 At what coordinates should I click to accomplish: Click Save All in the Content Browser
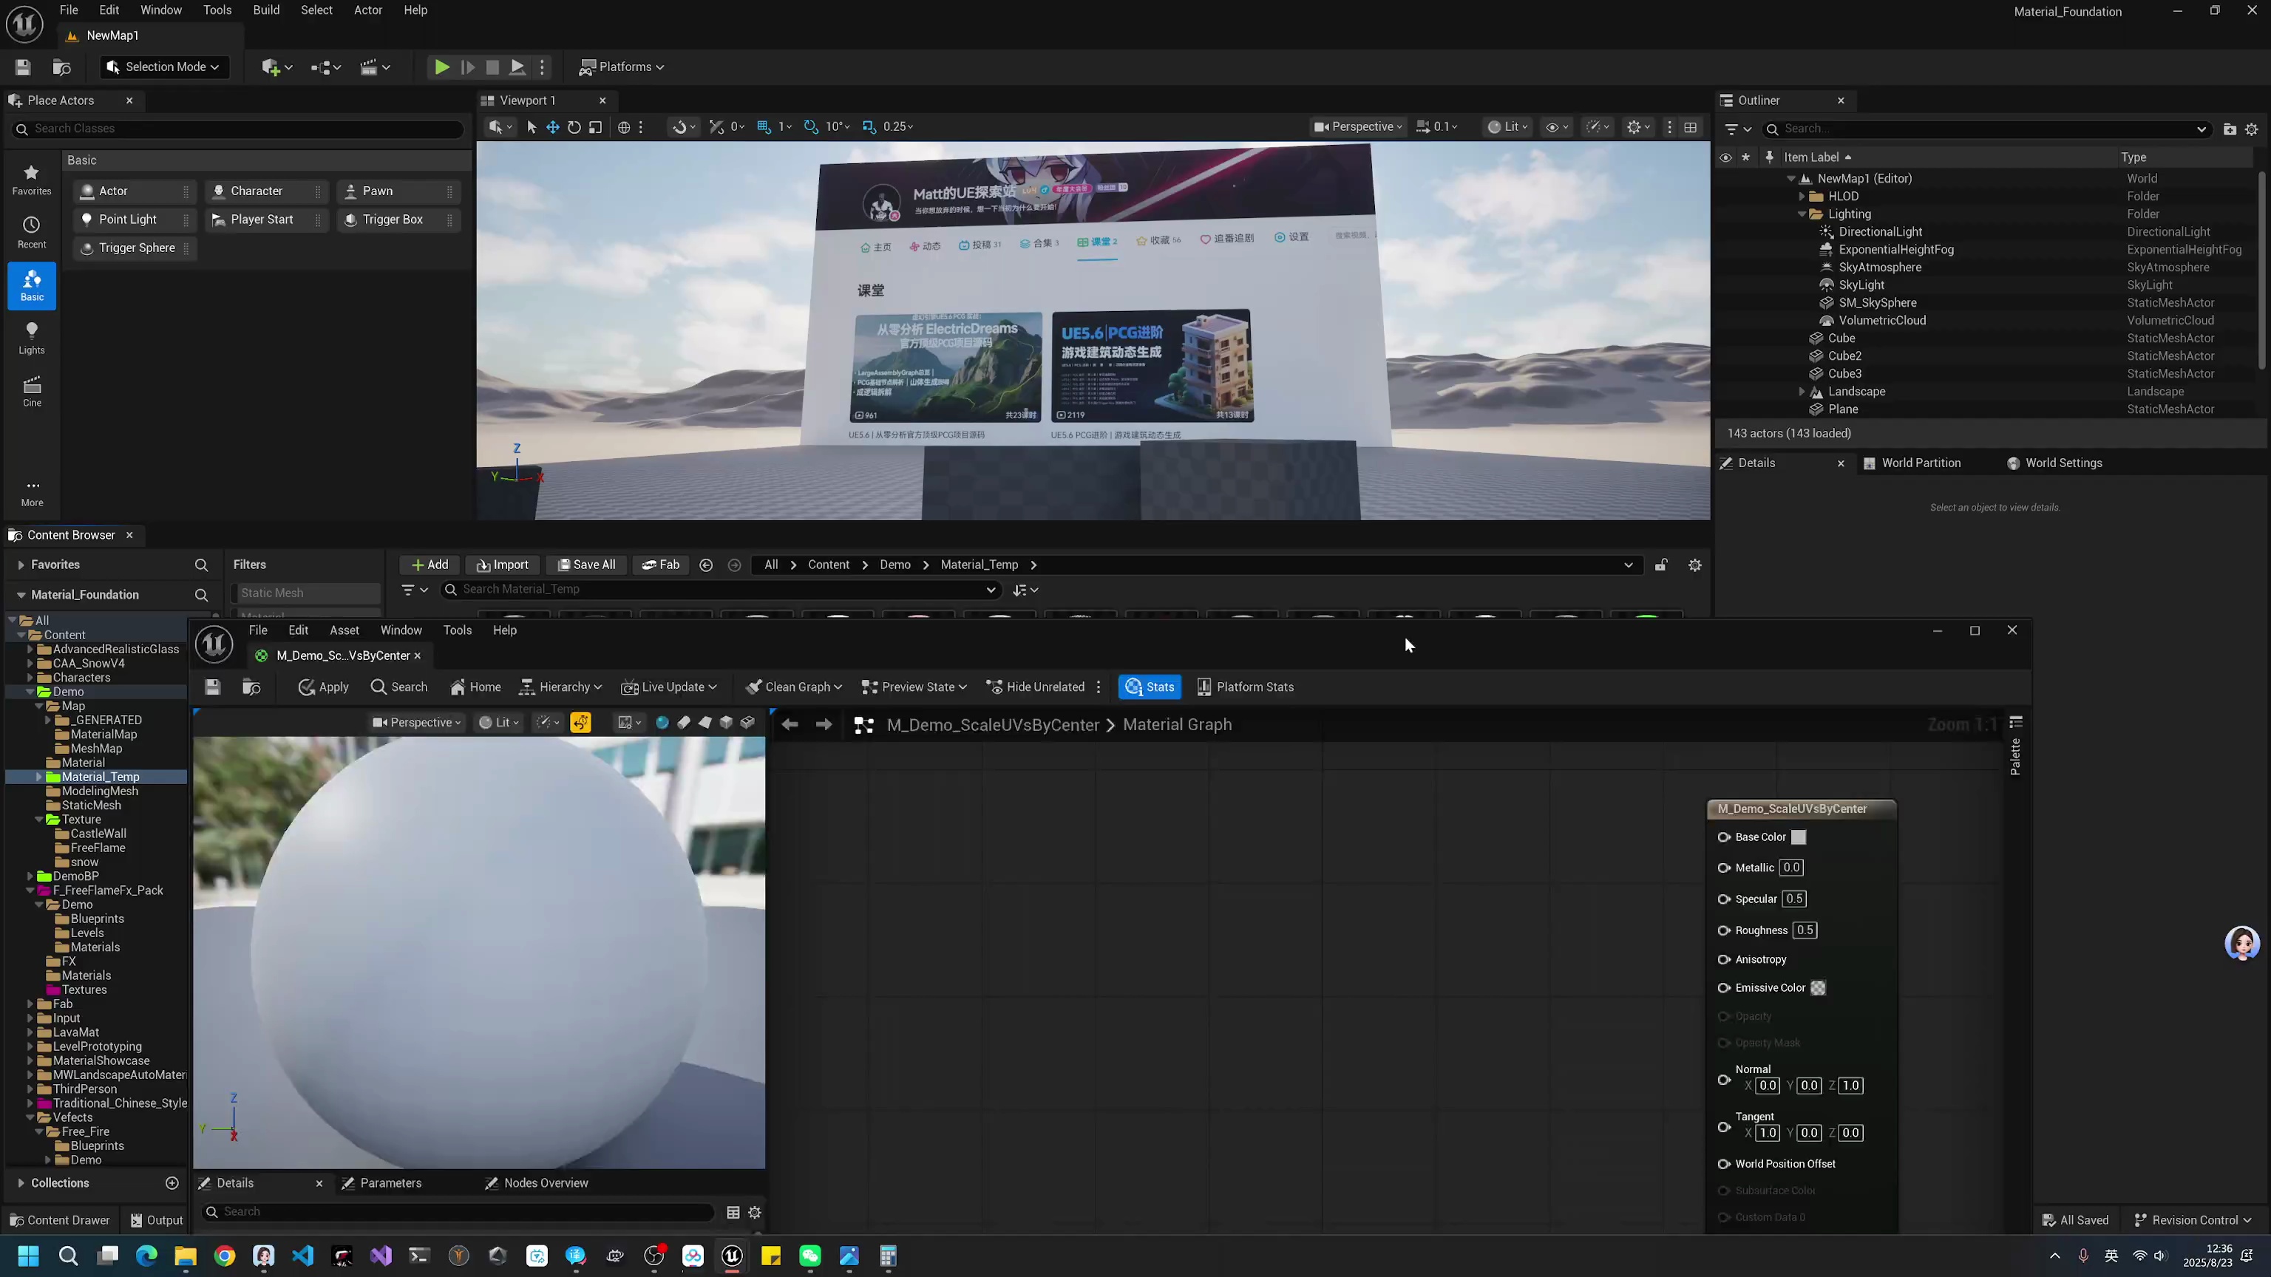point(586,565)
